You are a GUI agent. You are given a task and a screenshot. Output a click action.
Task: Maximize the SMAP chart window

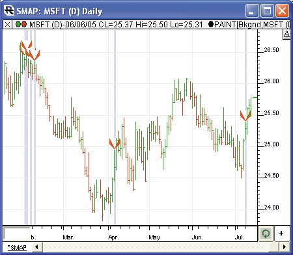pyautogui.click(x=267, y=10)
